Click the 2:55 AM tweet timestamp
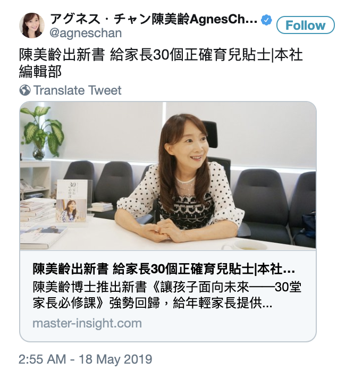The width and height of the screenshot is (337, 370). (43, 359)
